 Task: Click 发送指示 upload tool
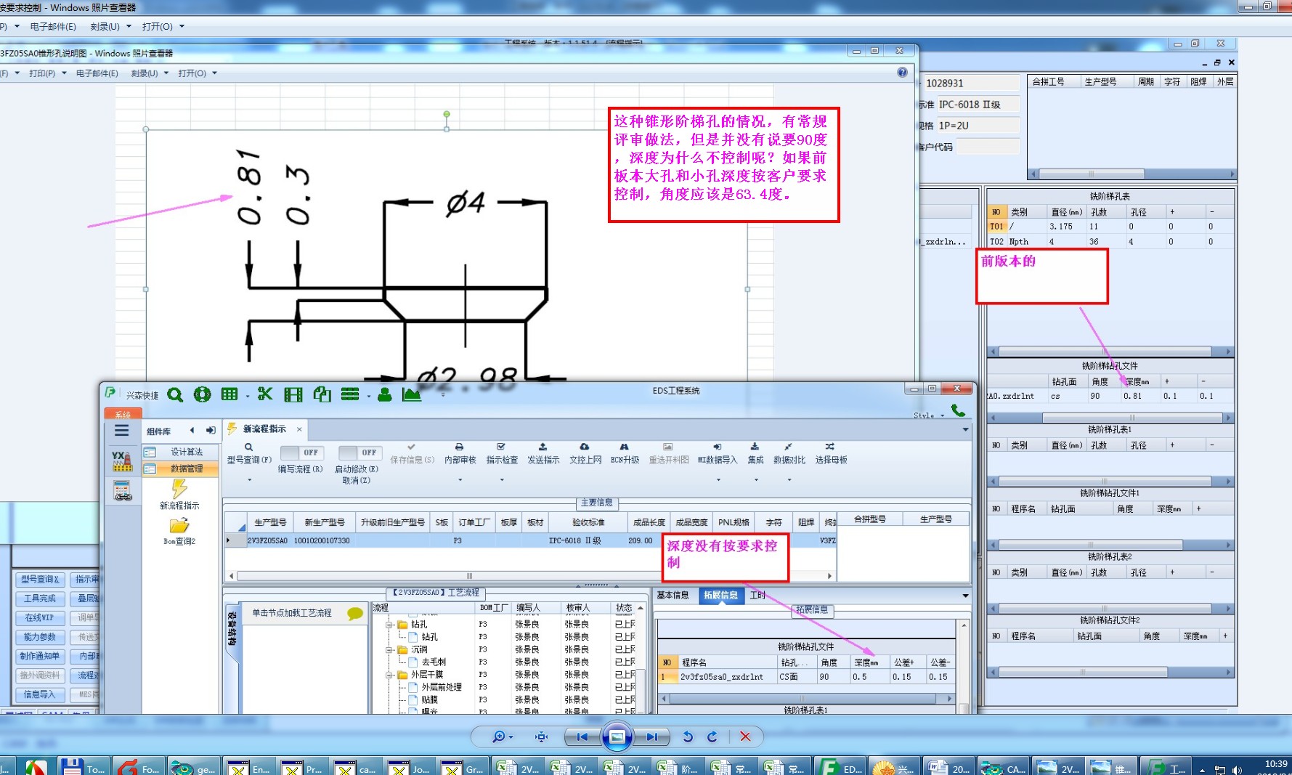(543, 453)
